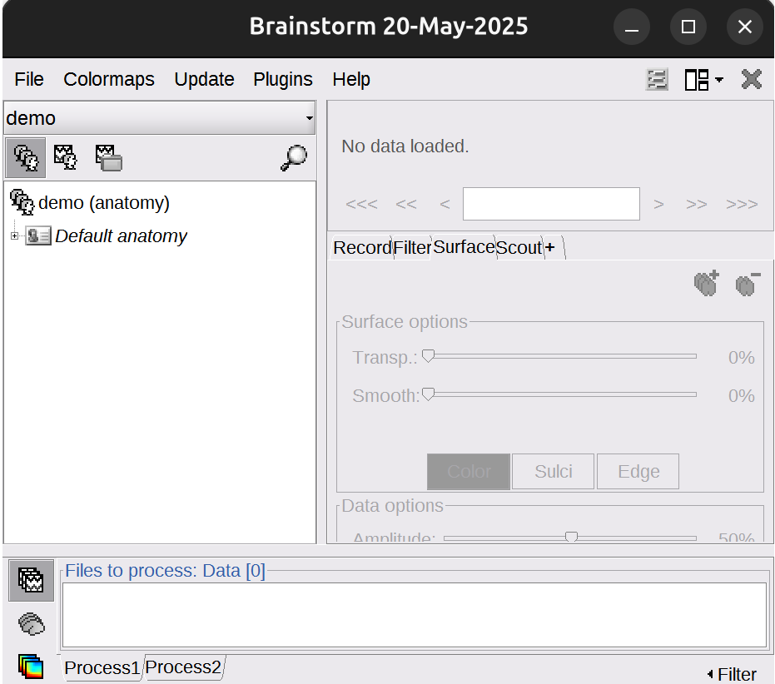Click the demo (anatomy) heads icon

[x=22, y=202]
